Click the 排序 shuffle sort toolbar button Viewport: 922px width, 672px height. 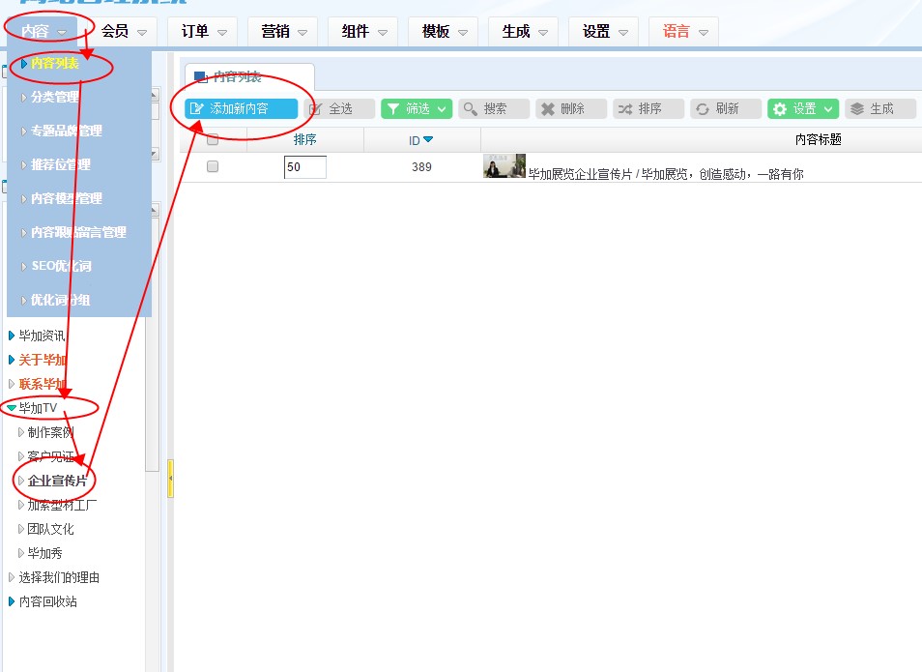[x=648, y=109]
